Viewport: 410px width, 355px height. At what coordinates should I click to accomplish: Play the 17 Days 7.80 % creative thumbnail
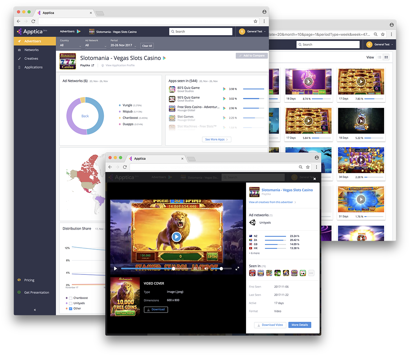(x=361, y=82)
